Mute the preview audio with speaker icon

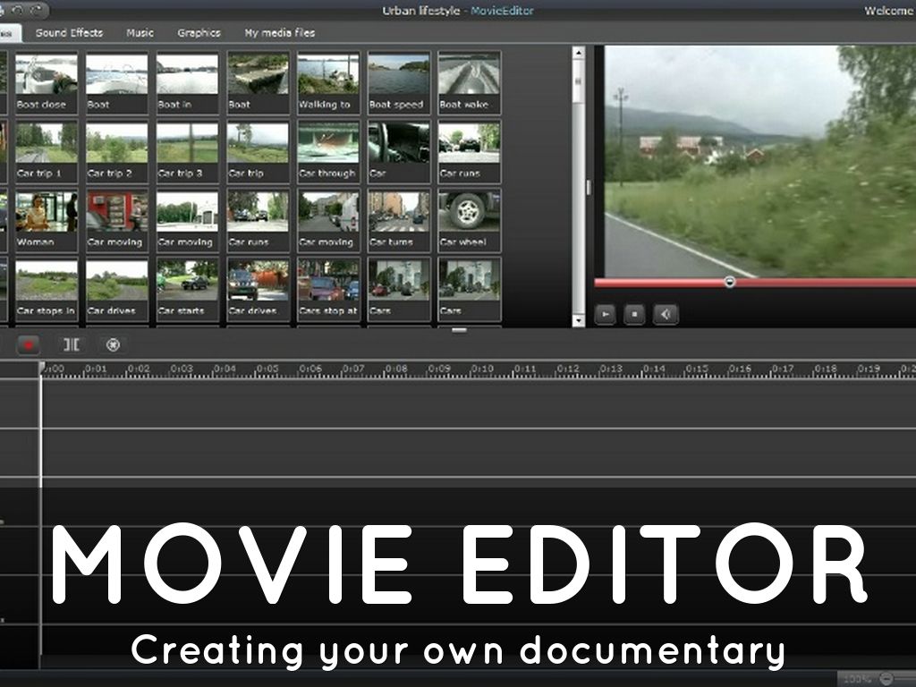point(665,314)
